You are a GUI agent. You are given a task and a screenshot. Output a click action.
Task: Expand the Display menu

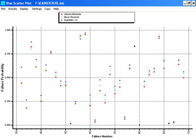pos(24,9)
